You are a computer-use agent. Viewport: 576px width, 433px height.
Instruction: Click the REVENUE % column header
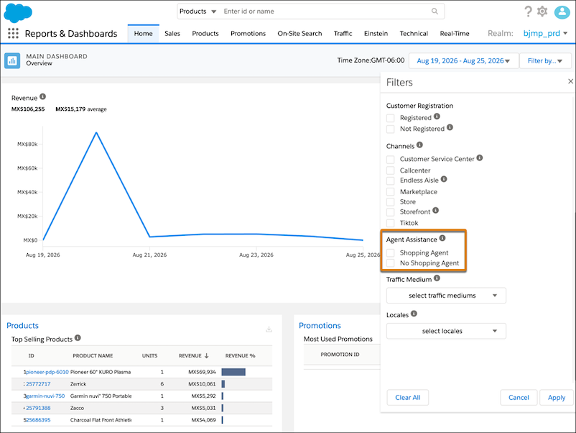pyautogui.click(x=241, y=356)
